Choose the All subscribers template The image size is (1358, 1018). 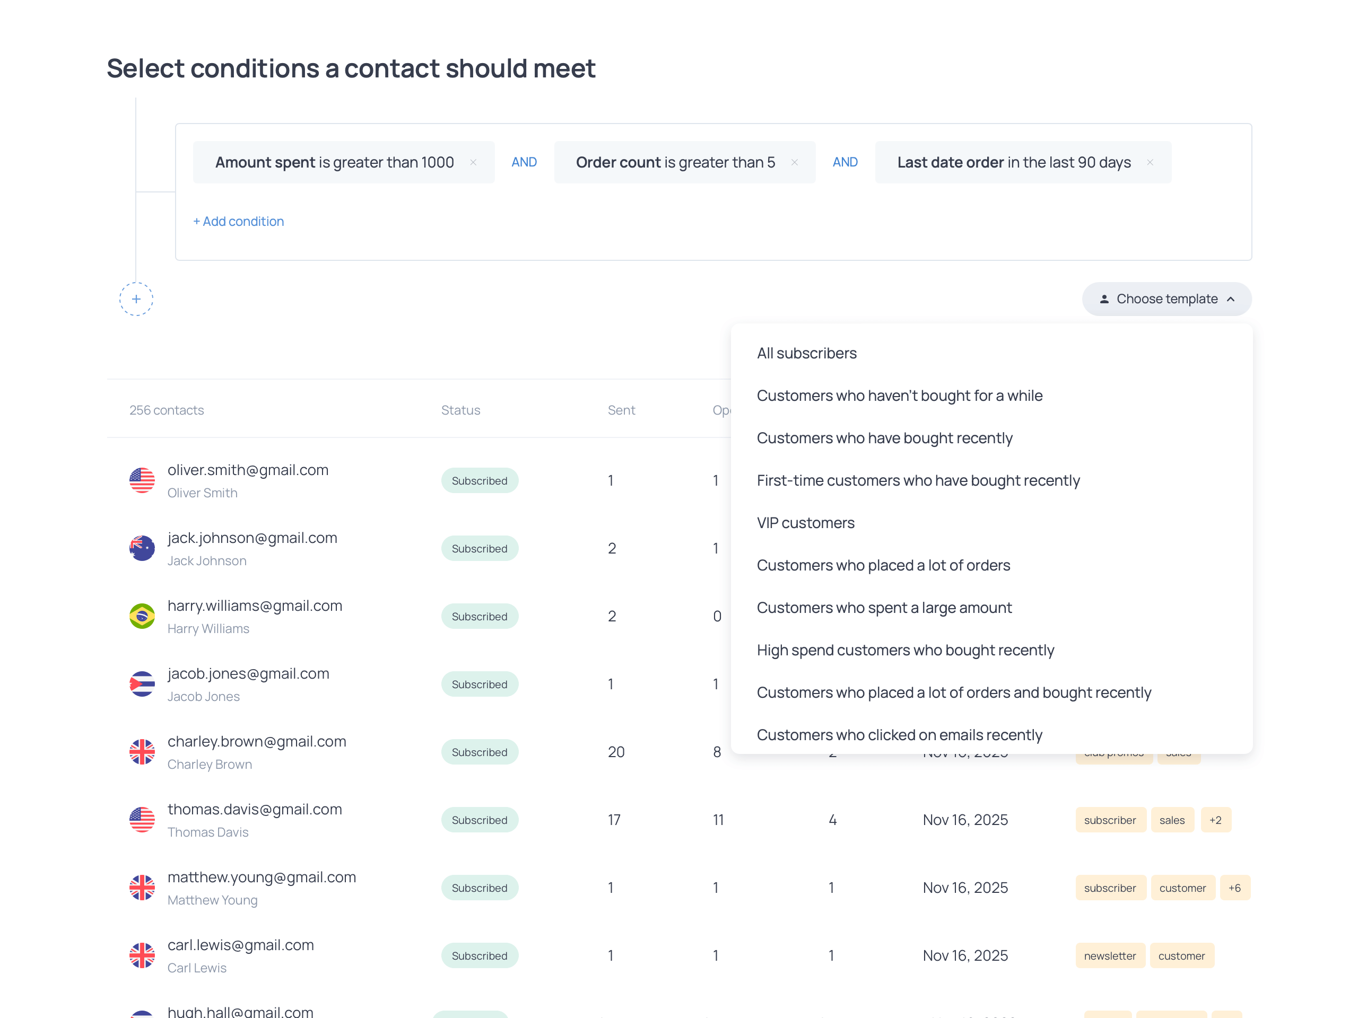pyautogui.click(x=806, y=354)
